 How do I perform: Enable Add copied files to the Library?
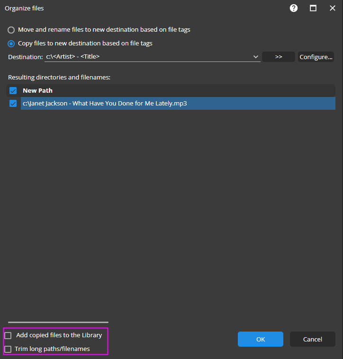click(x=8, y=335)
